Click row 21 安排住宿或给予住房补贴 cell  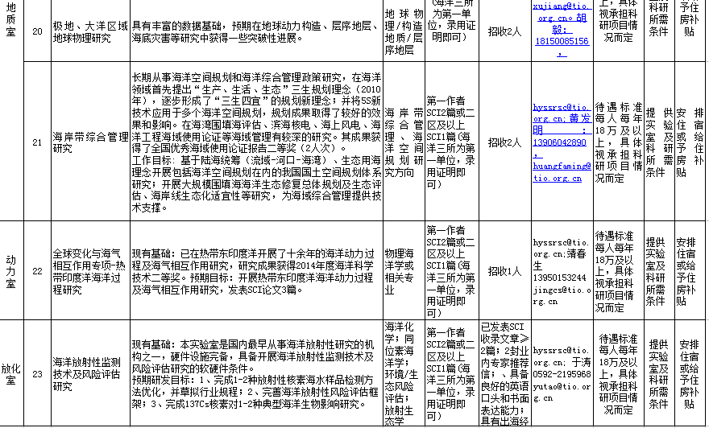(x=691, y=142)
